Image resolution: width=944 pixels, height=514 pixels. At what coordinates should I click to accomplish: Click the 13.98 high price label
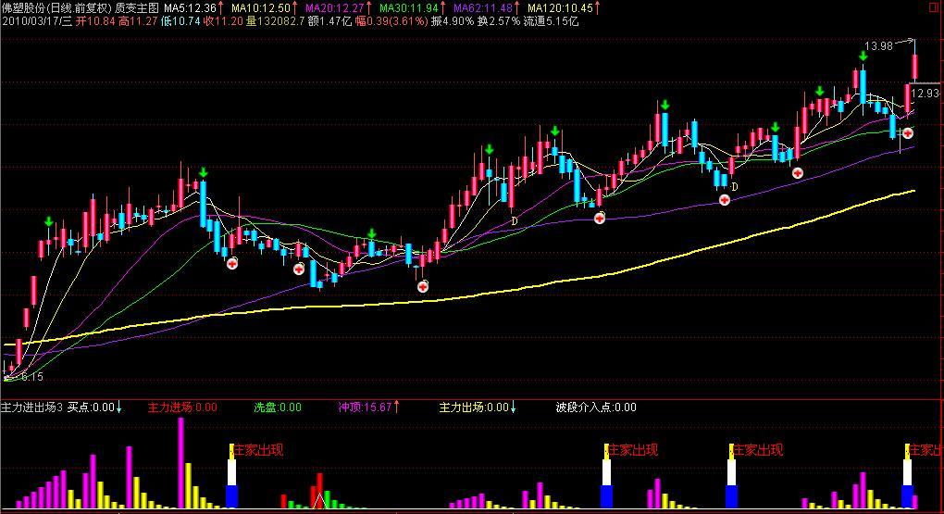pyautogui.click(x=878, y=45)
